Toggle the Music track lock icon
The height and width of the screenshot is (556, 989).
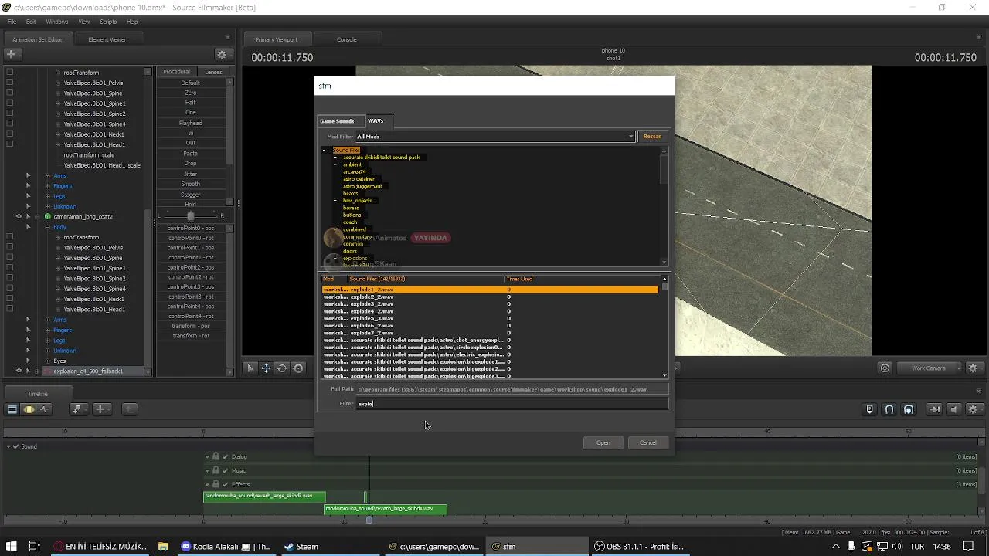[216, 470]
